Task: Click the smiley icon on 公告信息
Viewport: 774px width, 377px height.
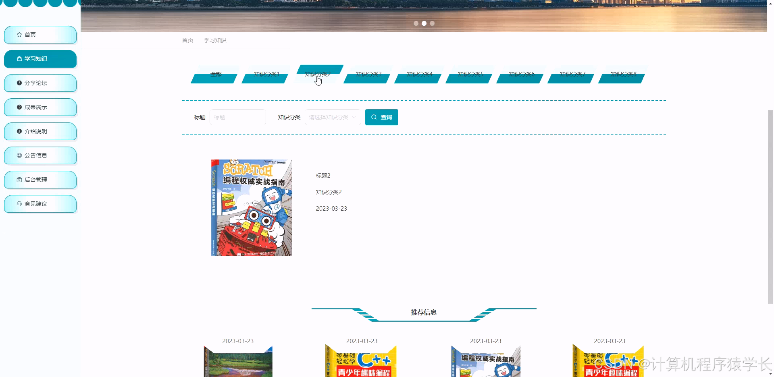Action: (x=19, y=155)
